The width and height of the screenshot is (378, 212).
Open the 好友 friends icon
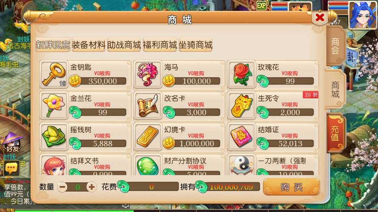pos(12,143)
